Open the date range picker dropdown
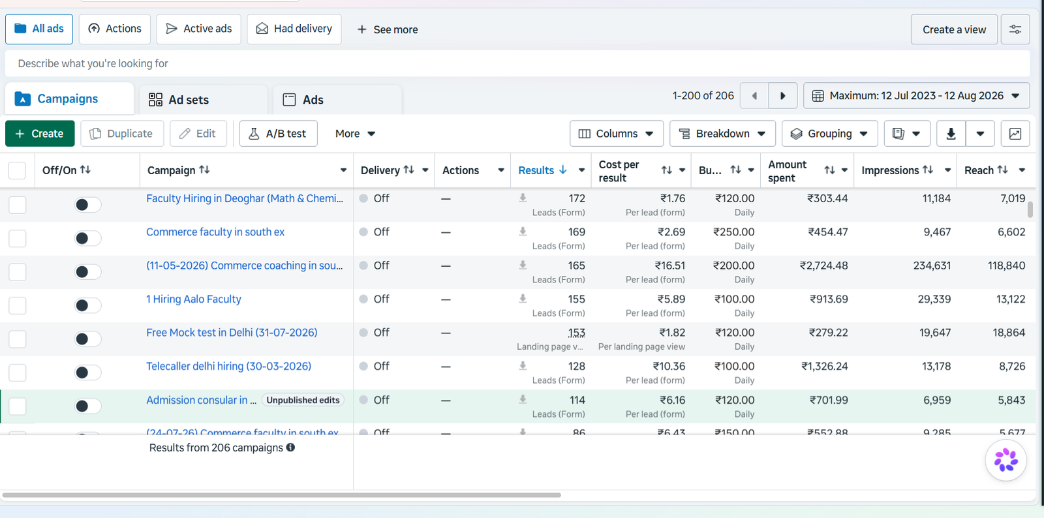Image resolution: width=1044 pixels, height=518 pixels. (916, 96)
